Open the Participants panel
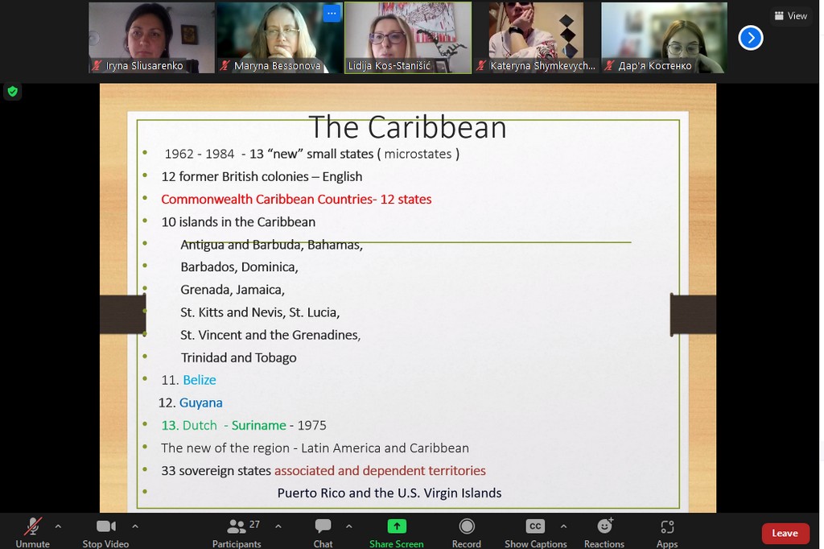This screenshot has width=824, height=549. pos(237,531)
